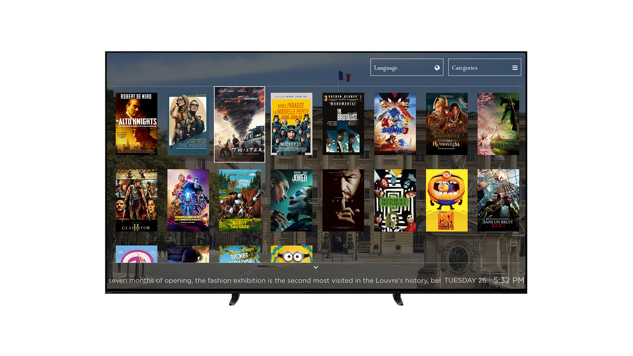Select Le Robot Sauvage poster
The width and height of the screenshot is (633, 356).
click(x=240, y=200)
